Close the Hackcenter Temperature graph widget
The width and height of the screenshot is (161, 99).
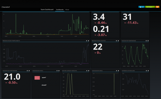[148, 41]
